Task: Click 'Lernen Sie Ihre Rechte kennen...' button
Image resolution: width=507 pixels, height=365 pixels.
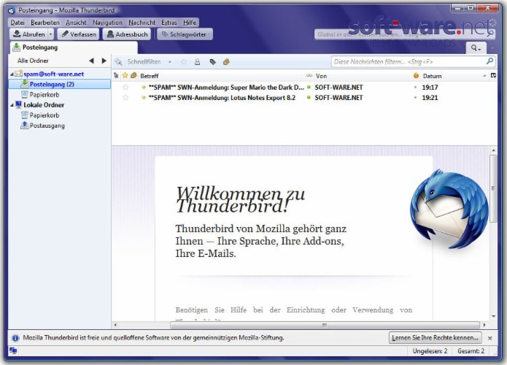Action: [435, 338]
